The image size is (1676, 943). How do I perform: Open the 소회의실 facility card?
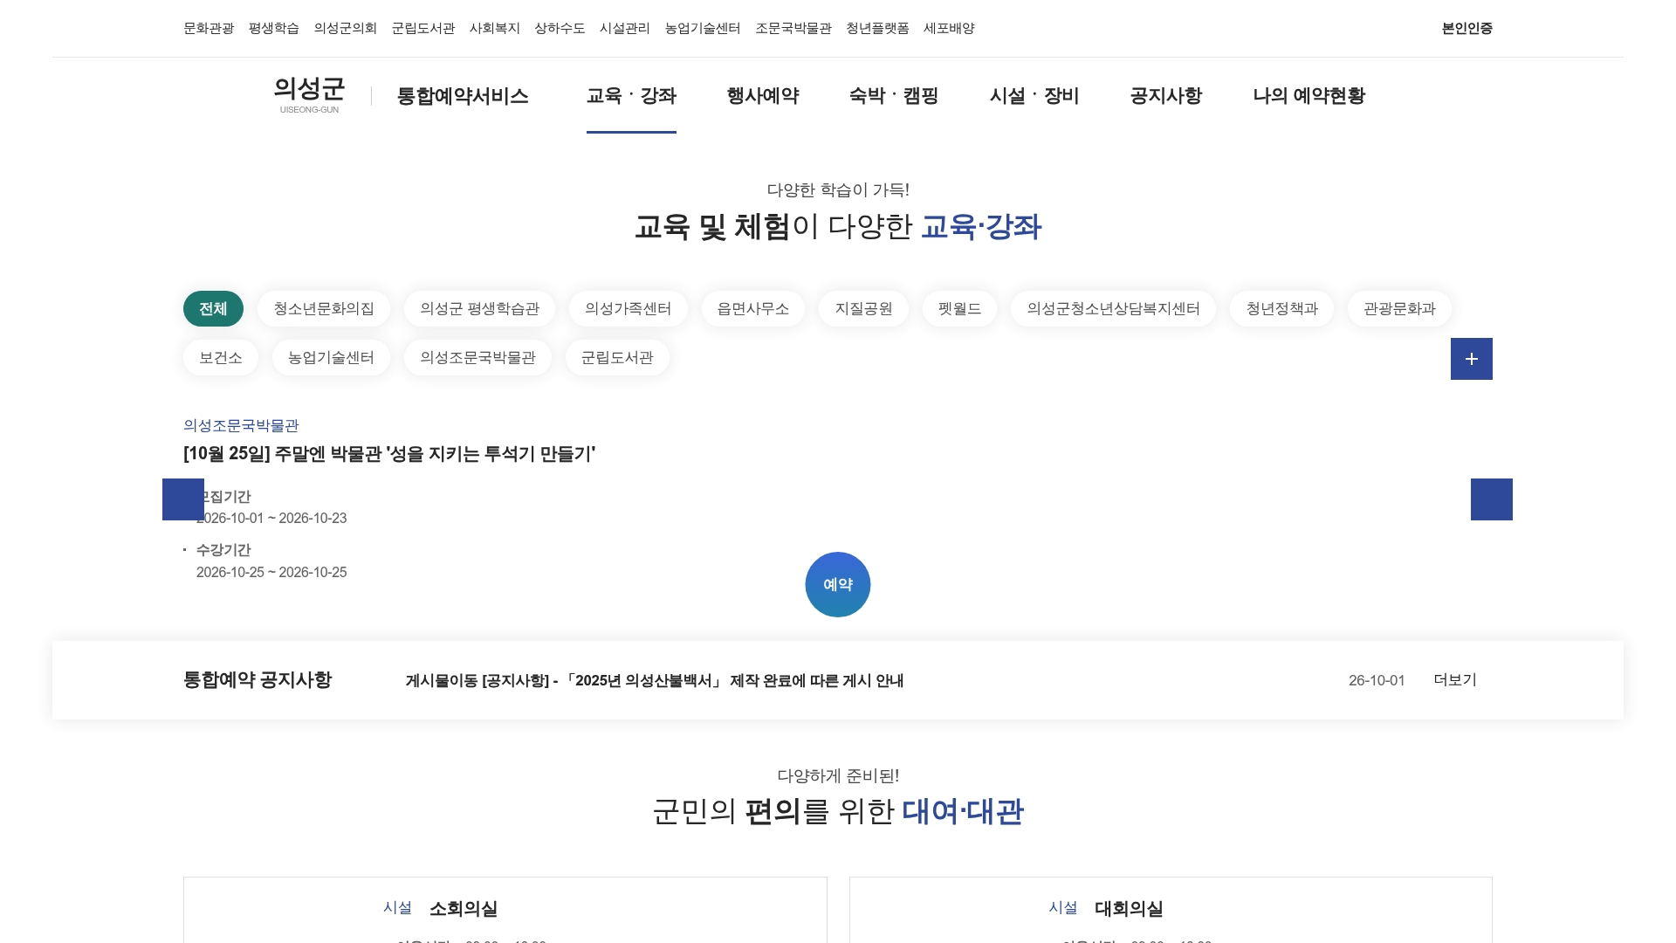(505, 909)
